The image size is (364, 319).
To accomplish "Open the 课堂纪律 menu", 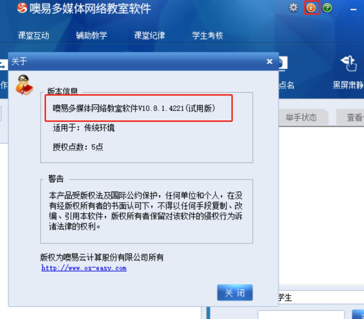I will 150,36.
